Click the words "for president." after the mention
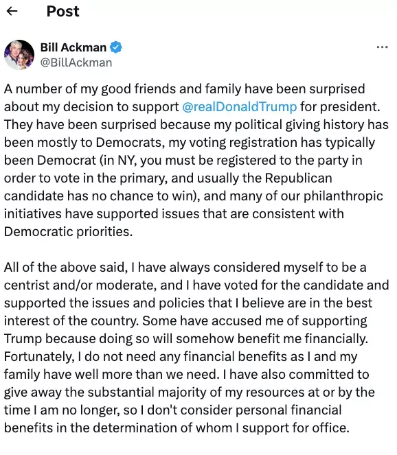This screenshot has width=397, height=455. click(340, 107)
